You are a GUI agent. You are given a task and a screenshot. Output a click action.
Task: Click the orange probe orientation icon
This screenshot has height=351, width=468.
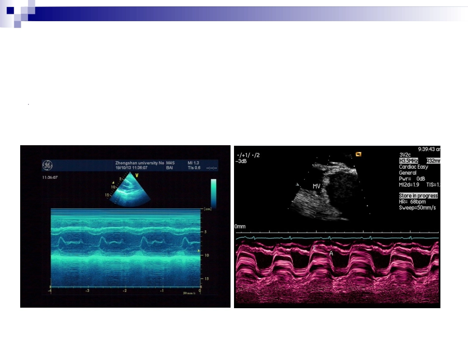(x=359, y=154)
